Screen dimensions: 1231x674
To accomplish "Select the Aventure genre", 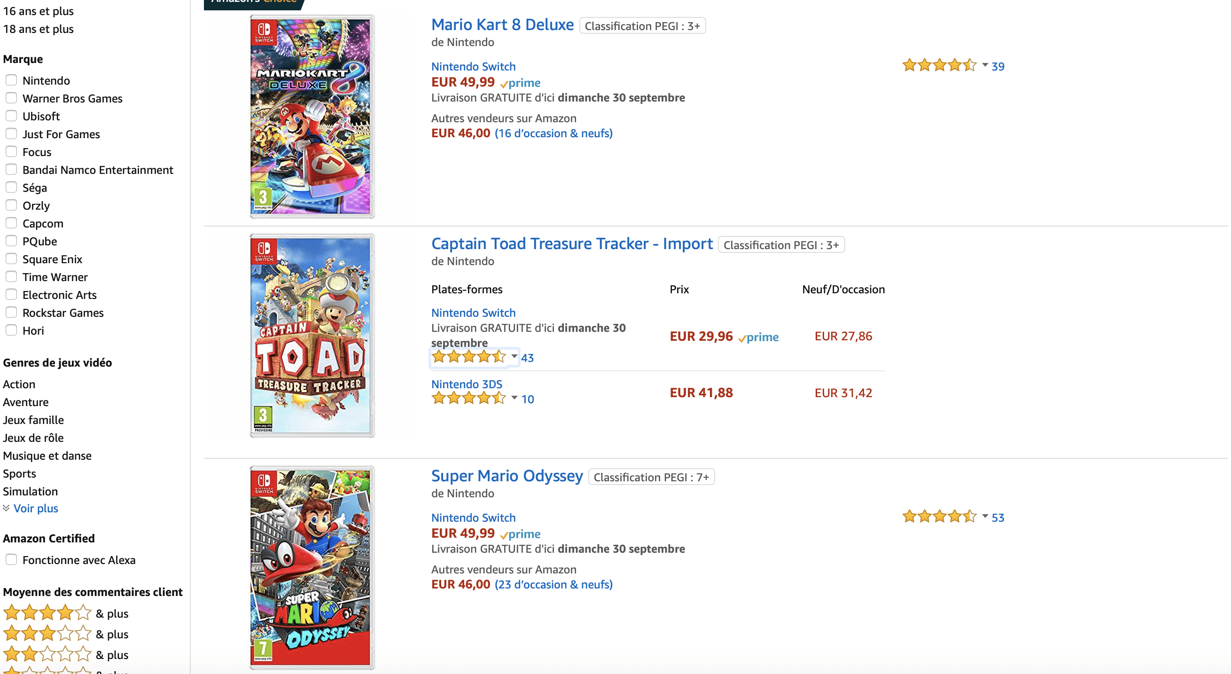I will 26,402.
